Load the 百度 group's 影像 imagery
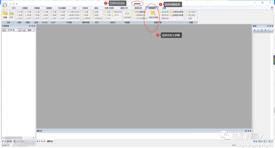The image size is (275, 148). pyautogui.click(x=36, y=15)
